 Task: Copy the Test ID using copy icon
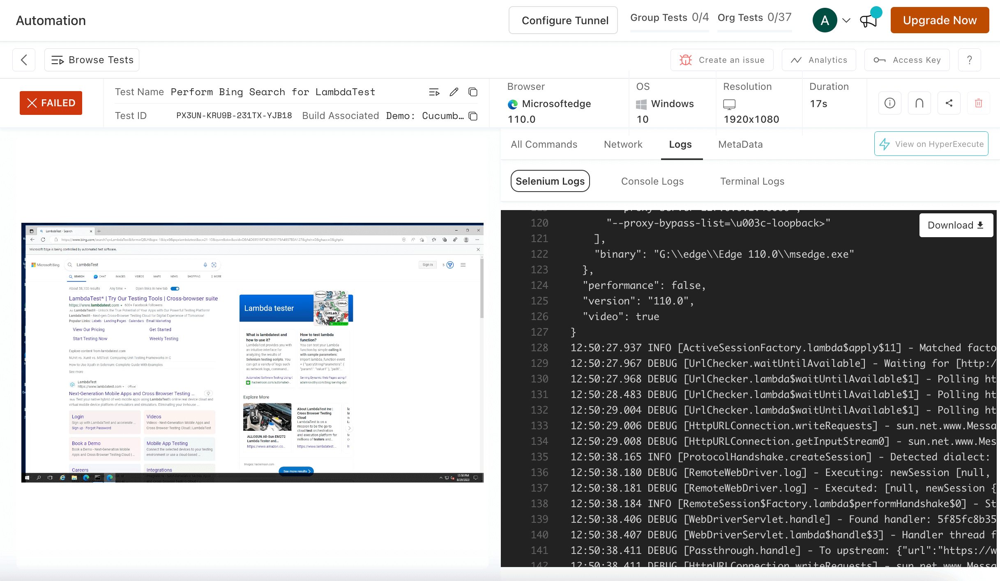473,116
